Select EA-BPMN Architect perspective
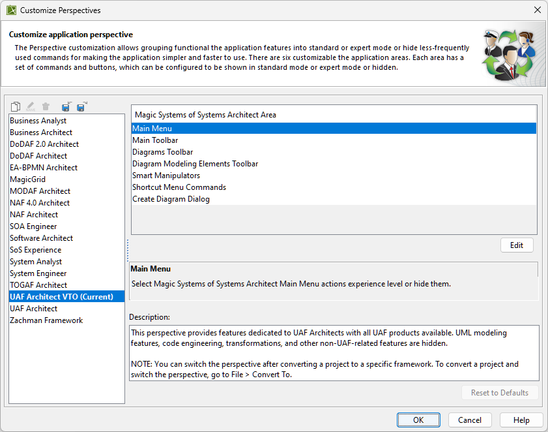Viewport: 548px width, 432px height. coord(66,167)
